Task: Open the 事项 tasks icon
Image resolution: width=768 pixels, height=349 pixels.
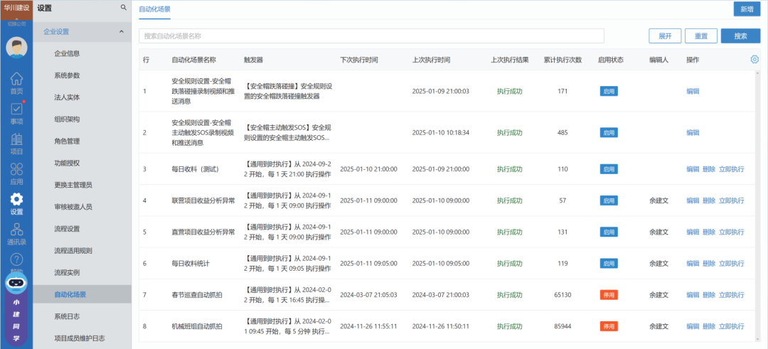Action: click(x=16, y=113)
